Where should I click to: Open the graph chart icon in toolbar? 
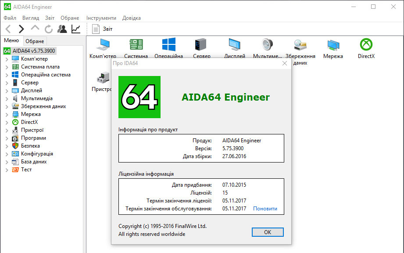pyautogui.click(x=76, y=29)
